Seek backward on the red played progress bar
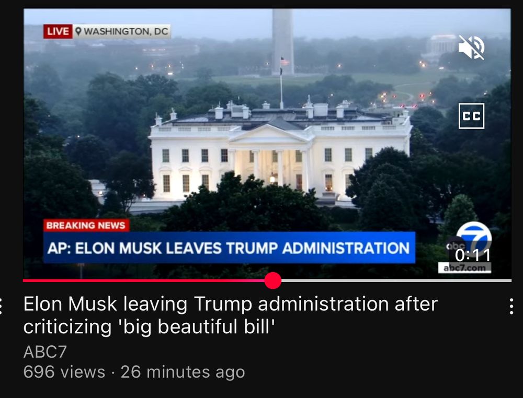 click(143, 280)
